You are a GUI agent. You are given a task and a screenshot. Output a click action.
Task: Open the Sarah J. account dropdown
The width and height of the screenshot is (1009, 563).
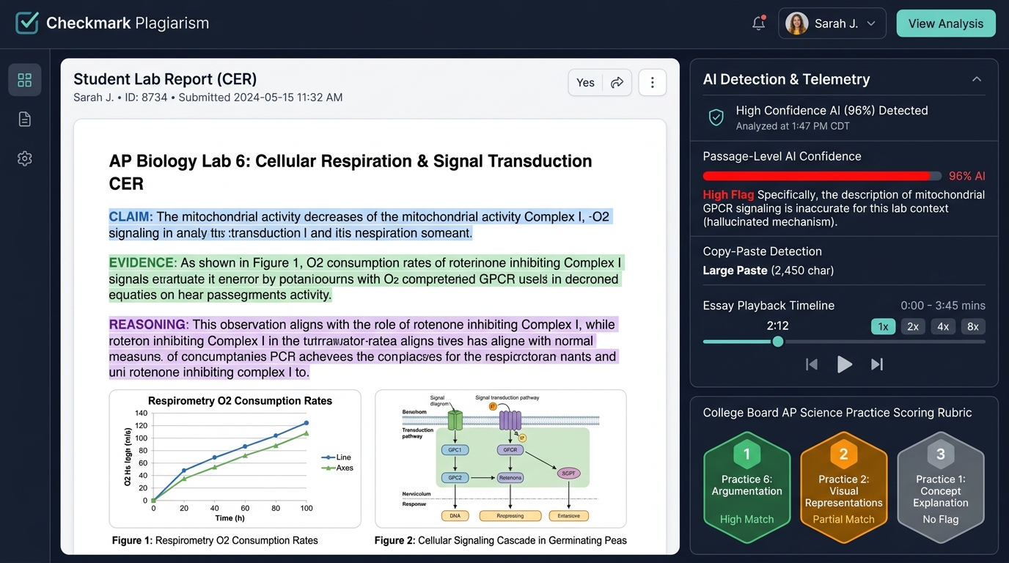(832, 23)
